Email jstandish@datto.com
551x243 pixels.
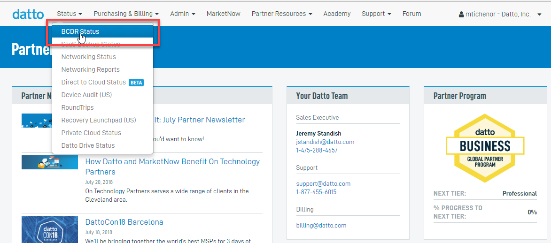tap(326, 142)
